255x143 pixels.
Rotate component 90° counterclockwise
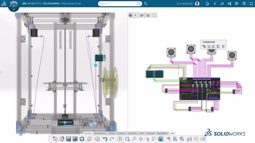pyautogui.click(x=209, y=46)
